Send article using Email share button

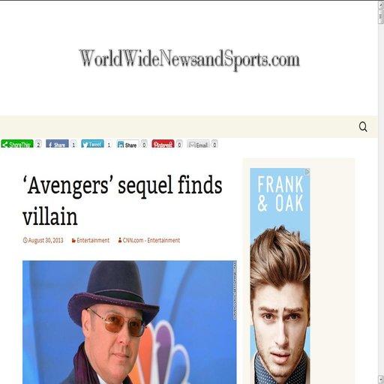(x=198, y=144)
